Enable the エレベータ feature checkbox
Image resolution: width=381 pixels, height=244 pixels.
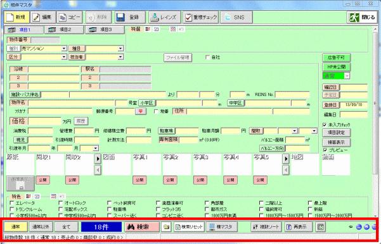tap(11, 203)
